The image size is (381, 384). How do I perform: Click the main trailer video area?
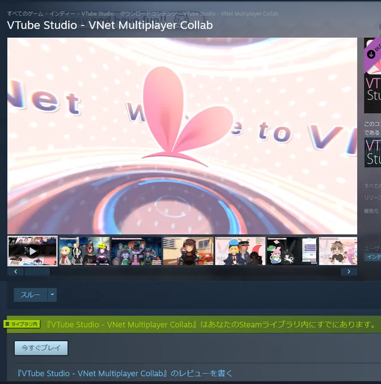coord(182,136)
